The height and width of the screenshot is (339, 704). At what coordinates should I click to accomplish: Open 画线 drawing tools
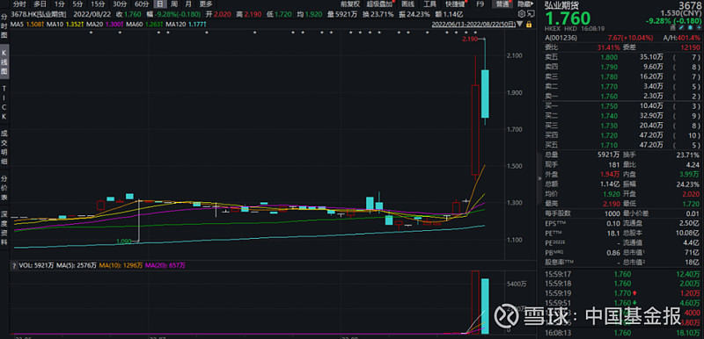coord(407,4)
